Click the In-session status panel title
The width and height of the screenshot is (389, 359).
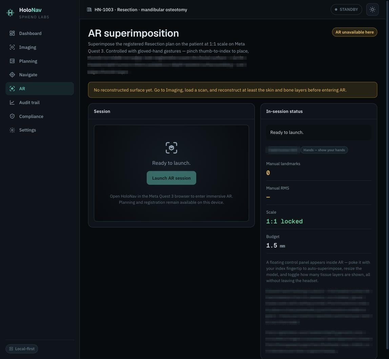tap(284, 112)
